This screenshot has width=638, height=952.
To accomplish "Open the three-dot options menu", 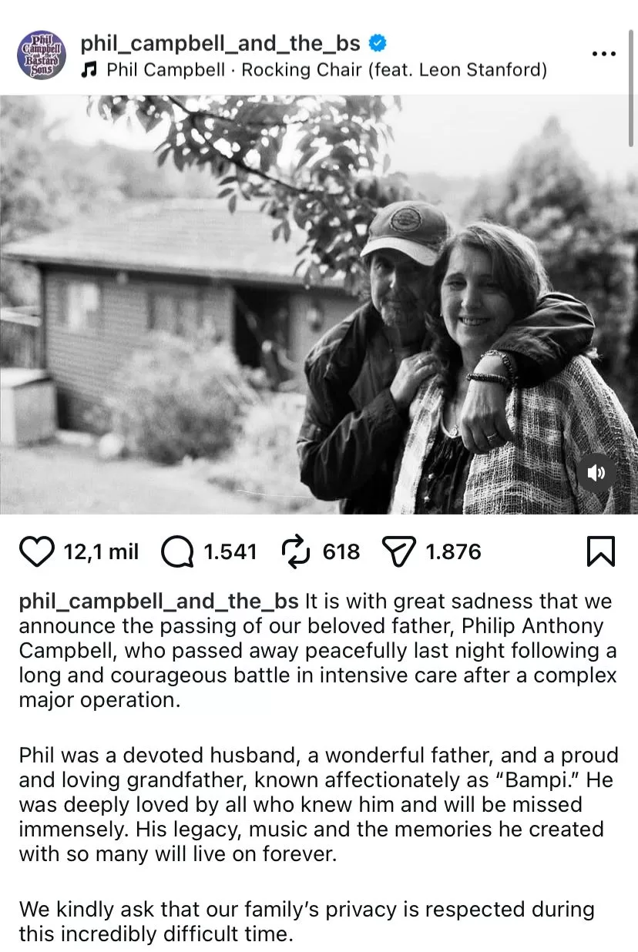I will 604,52.
